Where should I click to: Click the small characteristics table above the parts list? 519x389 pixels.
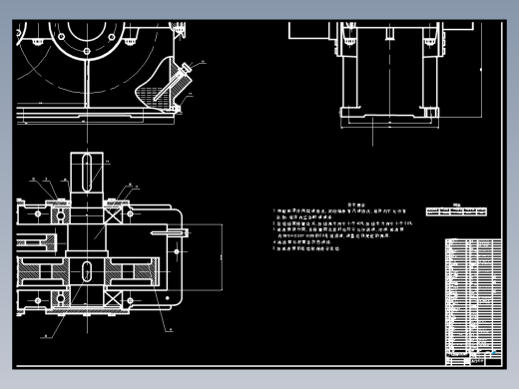tap(456, 210)
